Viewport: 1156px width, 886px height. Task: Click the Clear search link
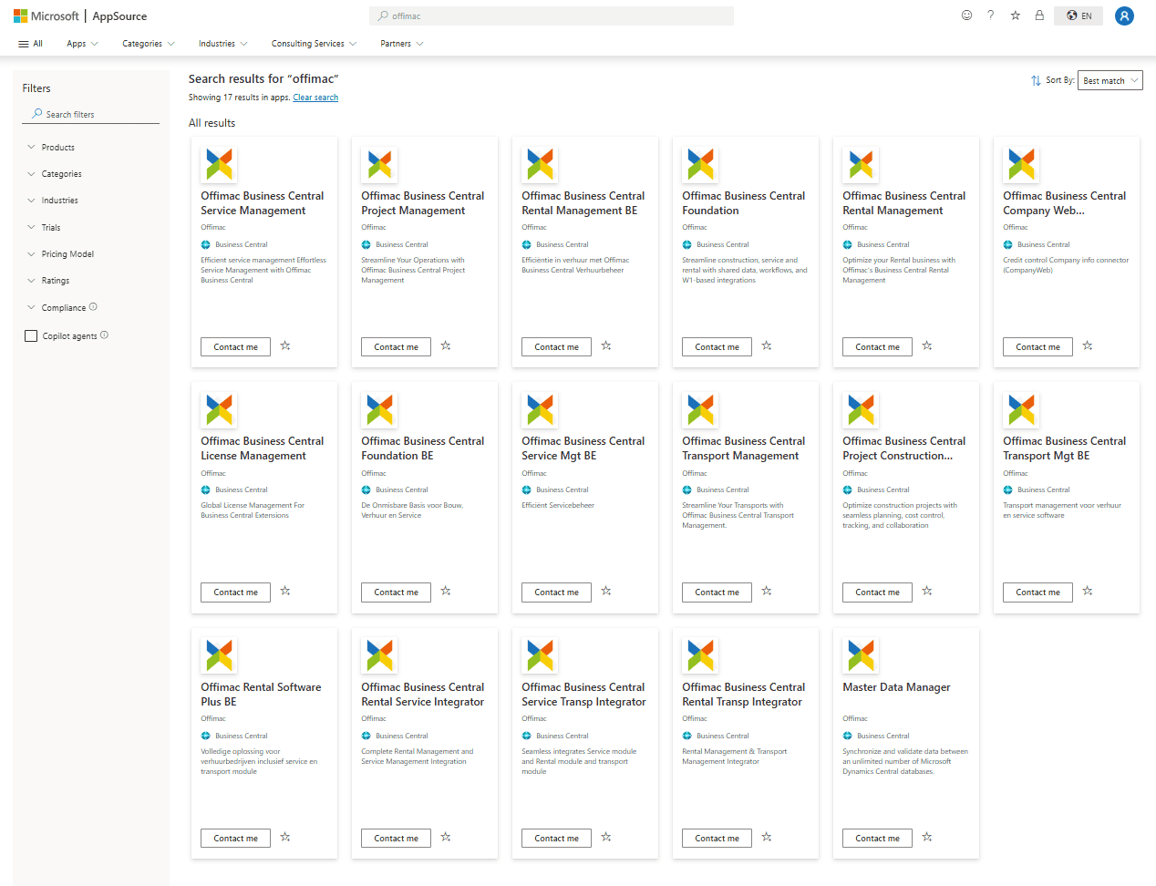(315, 98)
